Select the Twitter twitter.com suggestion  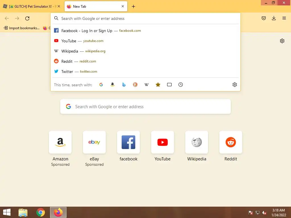[145, 71]
